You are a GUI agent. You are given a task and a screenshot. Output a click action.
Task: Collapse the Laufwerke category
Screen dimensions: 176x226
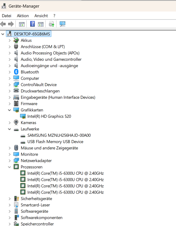10,129
